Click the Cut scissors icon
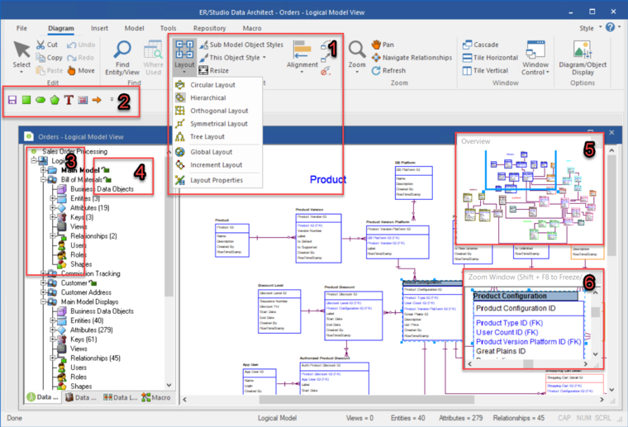 click(40, 45)
